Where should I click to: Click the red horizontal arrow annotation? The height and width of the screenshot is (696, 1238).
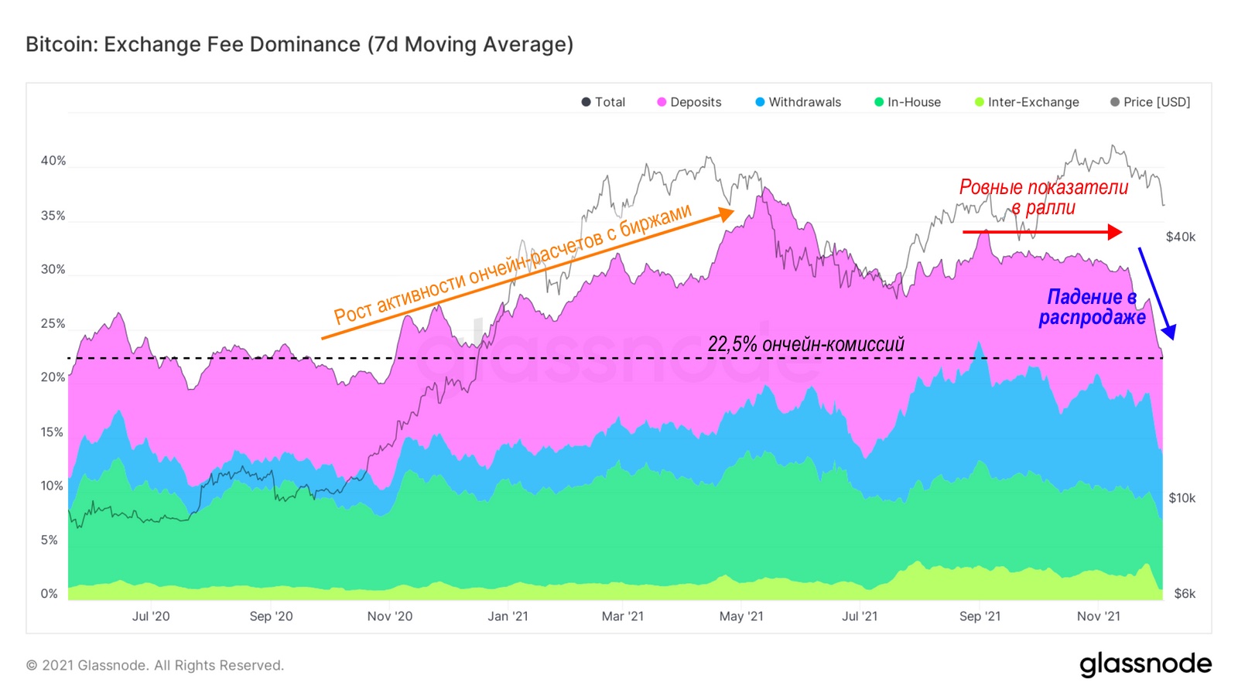1042,231
